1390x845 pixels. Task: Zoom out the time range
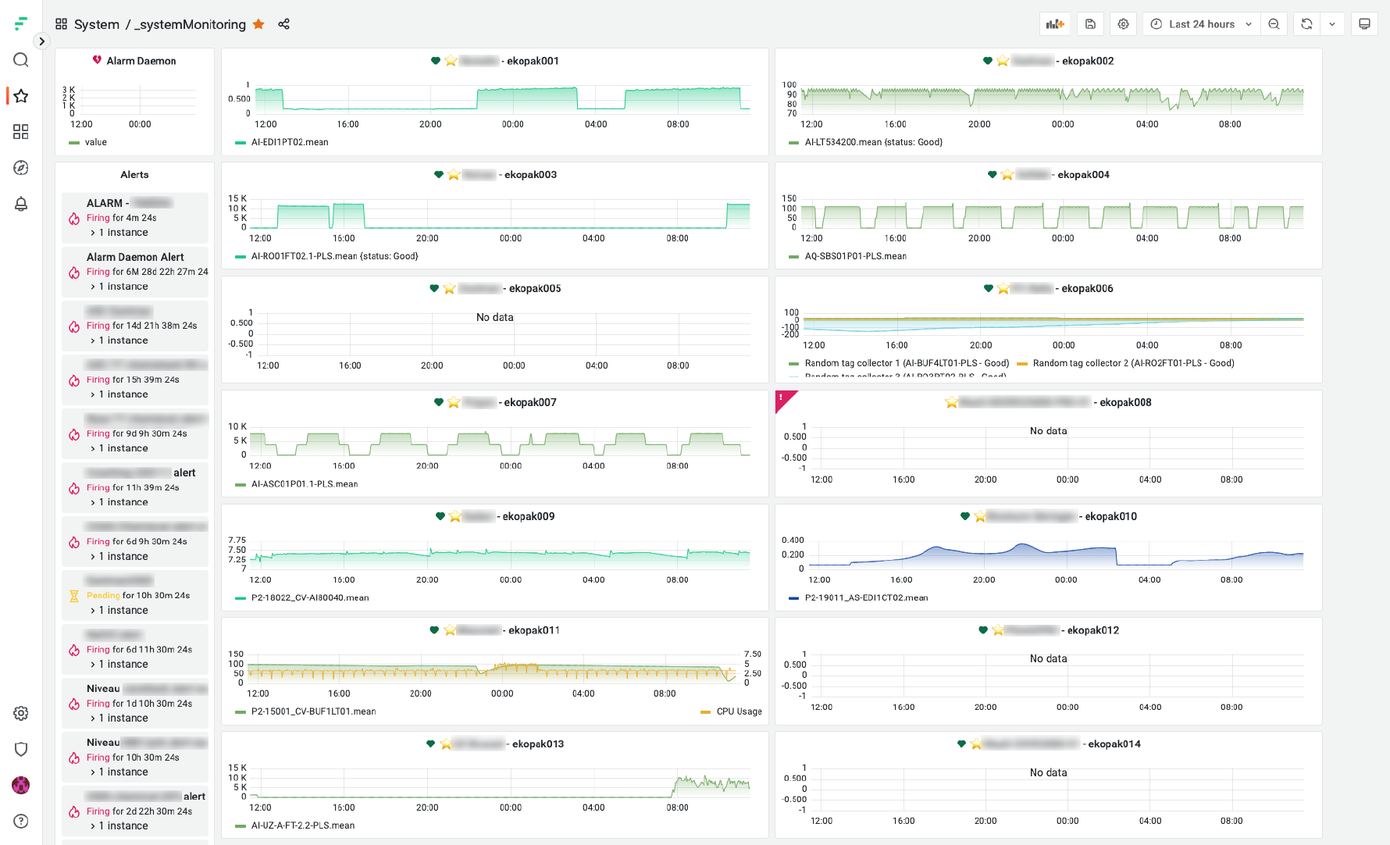[1274, 24]
